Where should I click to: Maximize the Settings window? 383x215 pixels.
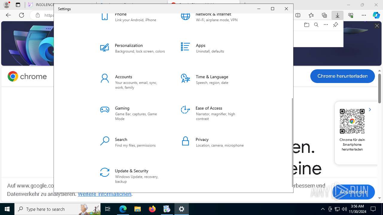[273, 9]
